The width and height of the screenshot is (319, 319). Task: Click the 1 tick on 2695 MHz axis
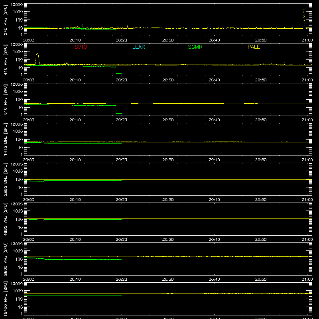coord(22,194)
